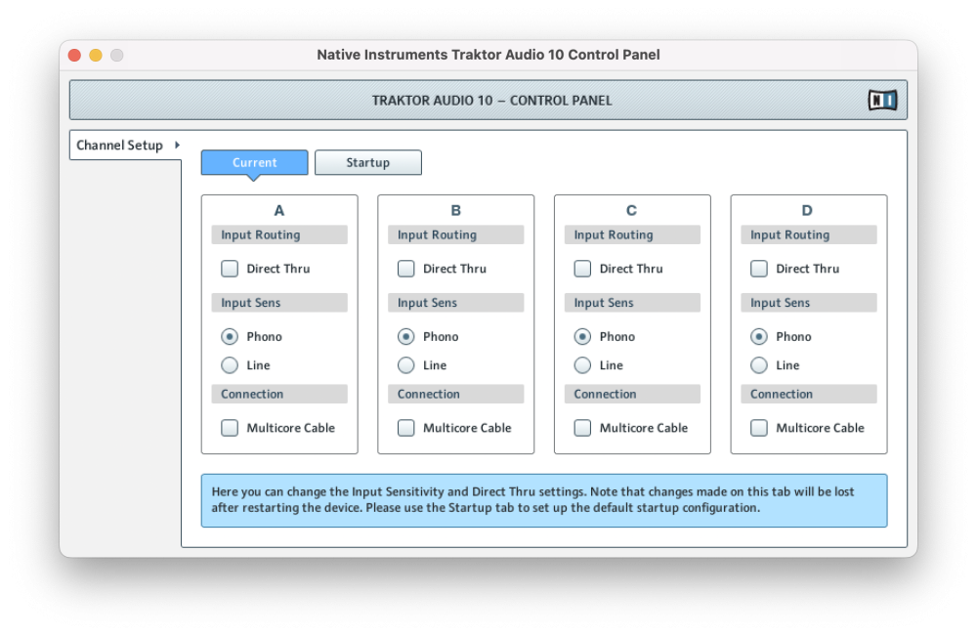Click the channel A heading letter
Viewport: 977px width, 636px height.
coord(279,211)
